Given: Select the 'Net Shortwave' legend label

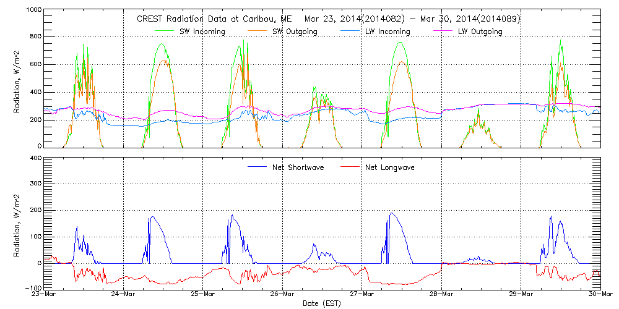Looking at the screenshot, I should click(x=298, y=167).
